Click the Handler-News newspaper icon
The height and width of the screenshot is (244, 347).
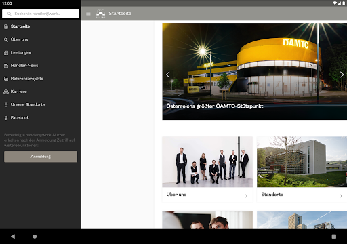pos(6,66)
